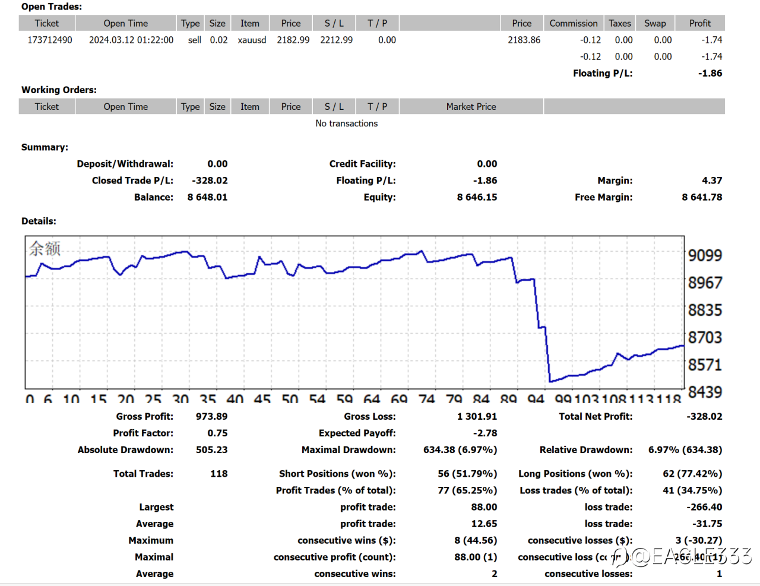
Task: Click the Commission column header
Action: point(573,23)
